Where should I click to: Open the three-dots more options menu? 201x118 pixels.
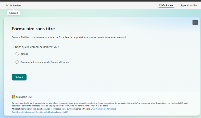point(195,22)
